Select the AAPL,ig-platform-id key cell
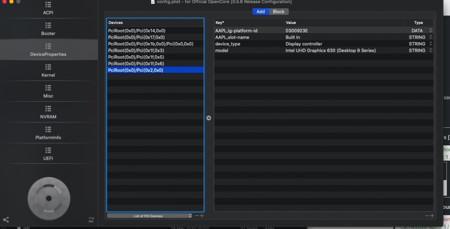The image size is (450, 229). pos(236,31)
